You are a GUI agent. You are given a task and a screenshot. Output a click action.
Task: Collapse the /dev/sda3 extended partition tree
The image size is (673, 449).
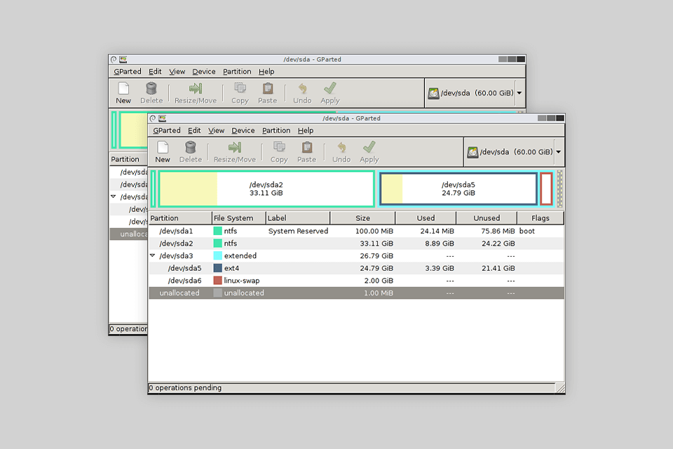pos(153,256)
